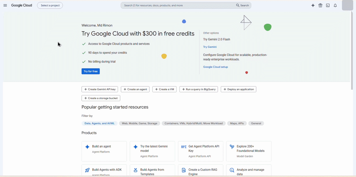Open Create a Custom RAG Engine card title
Screen dimensions: 356x177
pyautogui.click(x=203, y=172)
